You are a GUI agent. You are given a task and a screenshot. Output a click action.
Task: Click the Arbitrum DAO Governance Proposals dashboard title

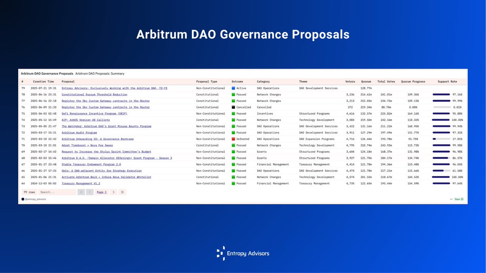coord(47,74)
